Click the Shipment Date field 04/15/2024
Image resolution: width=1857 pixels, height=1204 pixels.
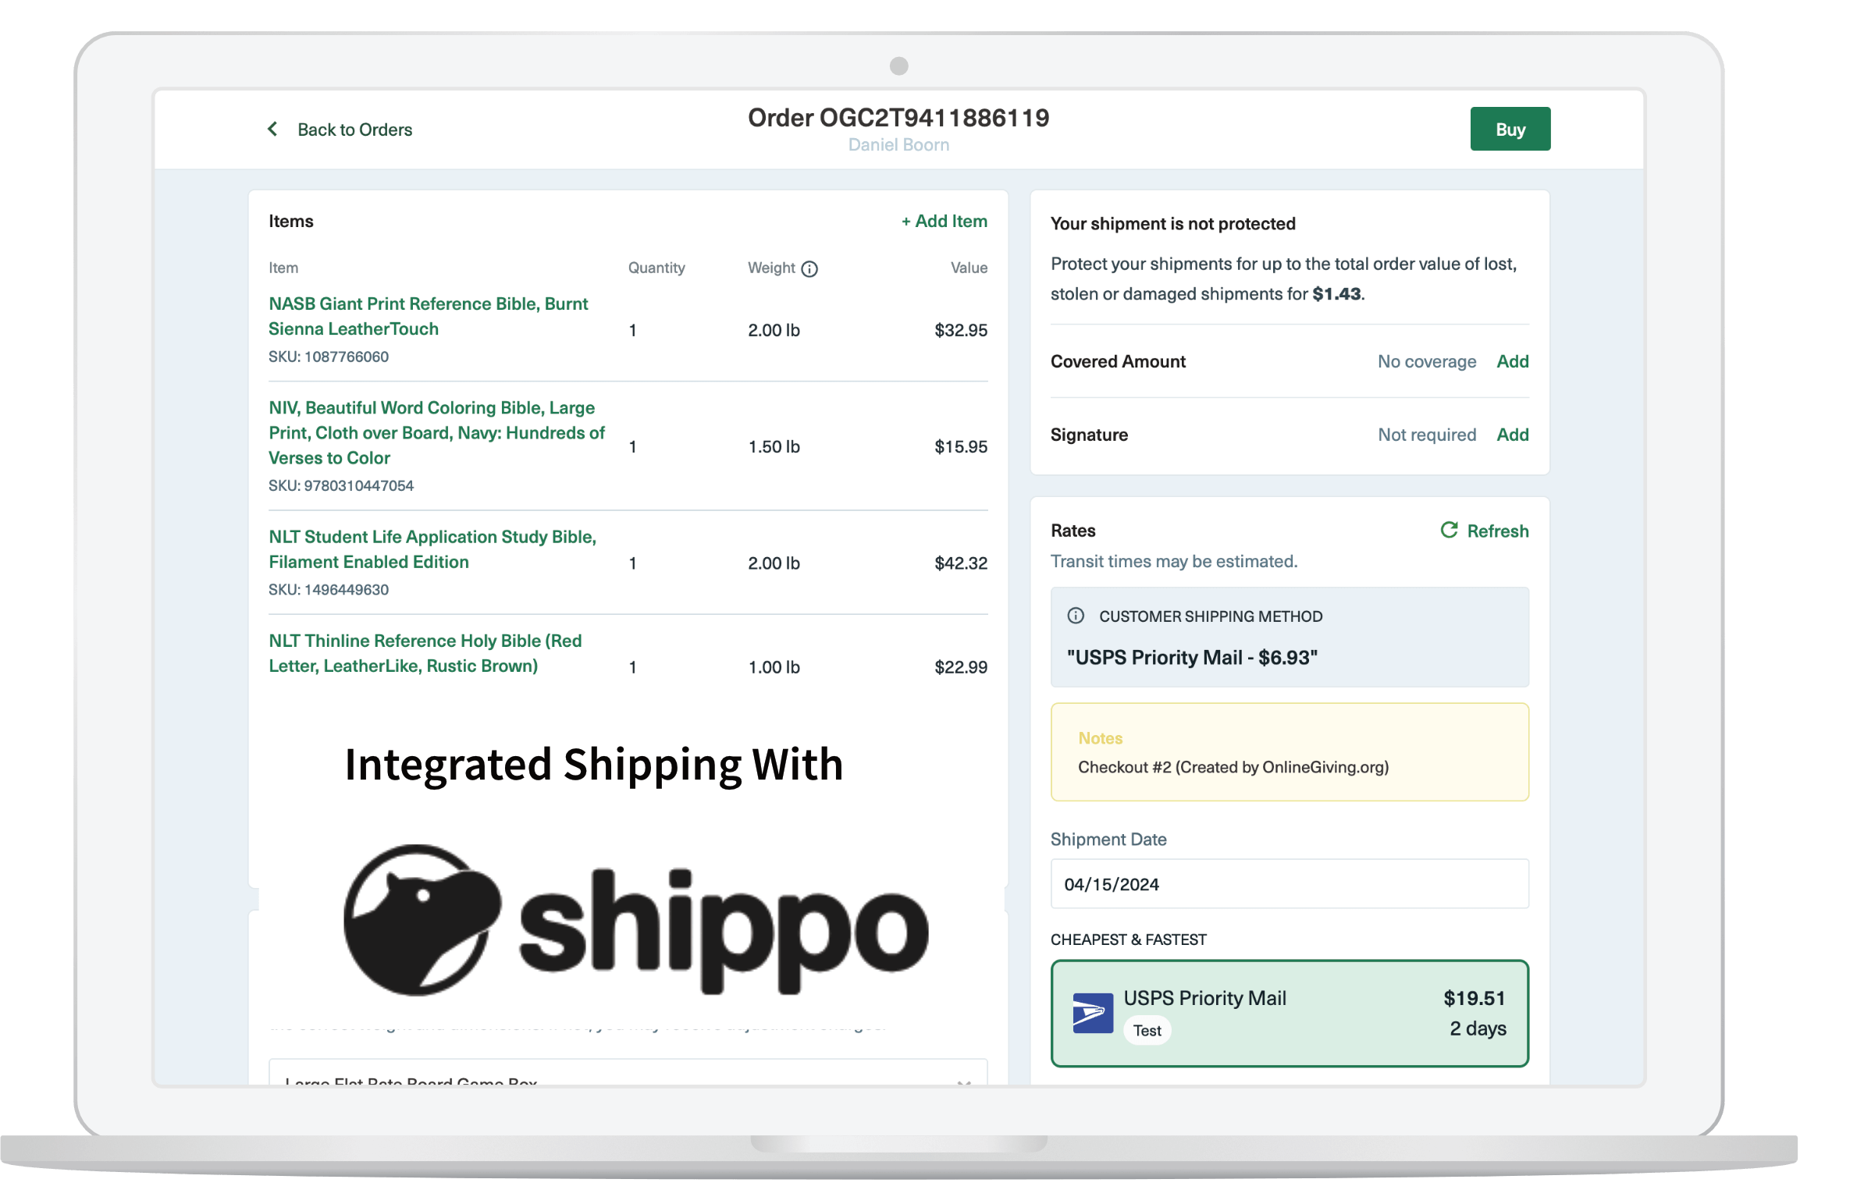(x=1289, y=883)
